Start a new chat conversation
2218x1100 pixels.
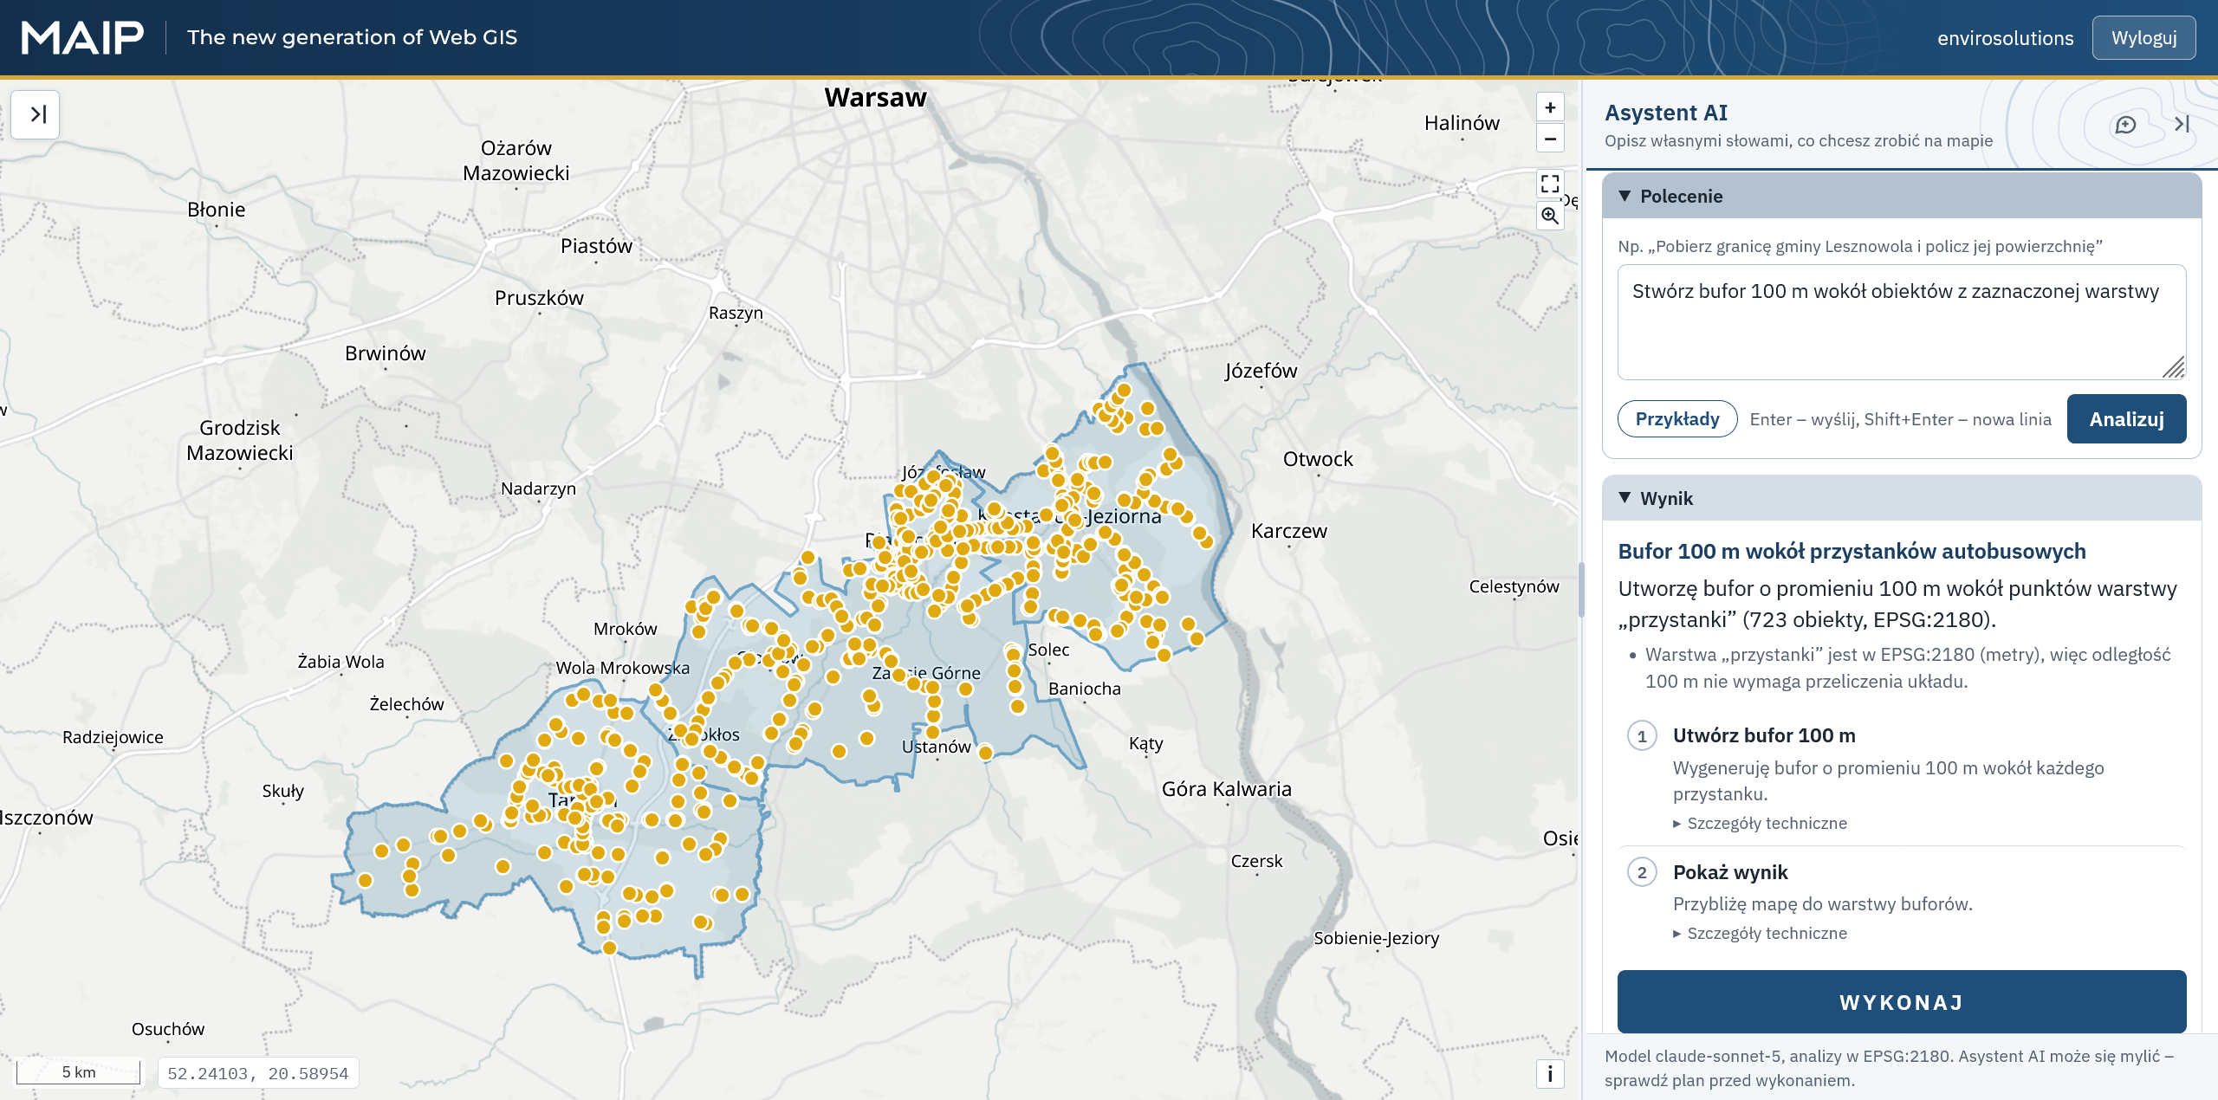(2125, 125)
